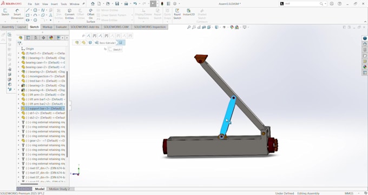Image resolution: width=368 pixels, height=195 pixels.
Task: Open the Appearances color ball task pane tab
Action: [x=365, y=67]
